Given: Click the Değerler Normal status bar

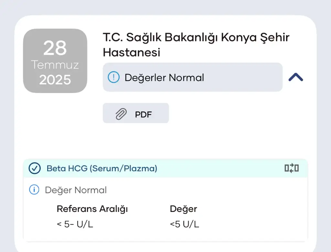Looking at the screenshot, I should pyautogui.click(x=193, y=77).
